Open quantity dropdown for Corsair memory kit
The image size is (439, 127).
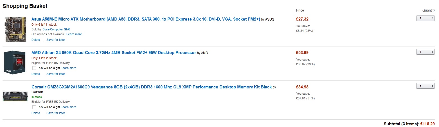click(425, 86)
